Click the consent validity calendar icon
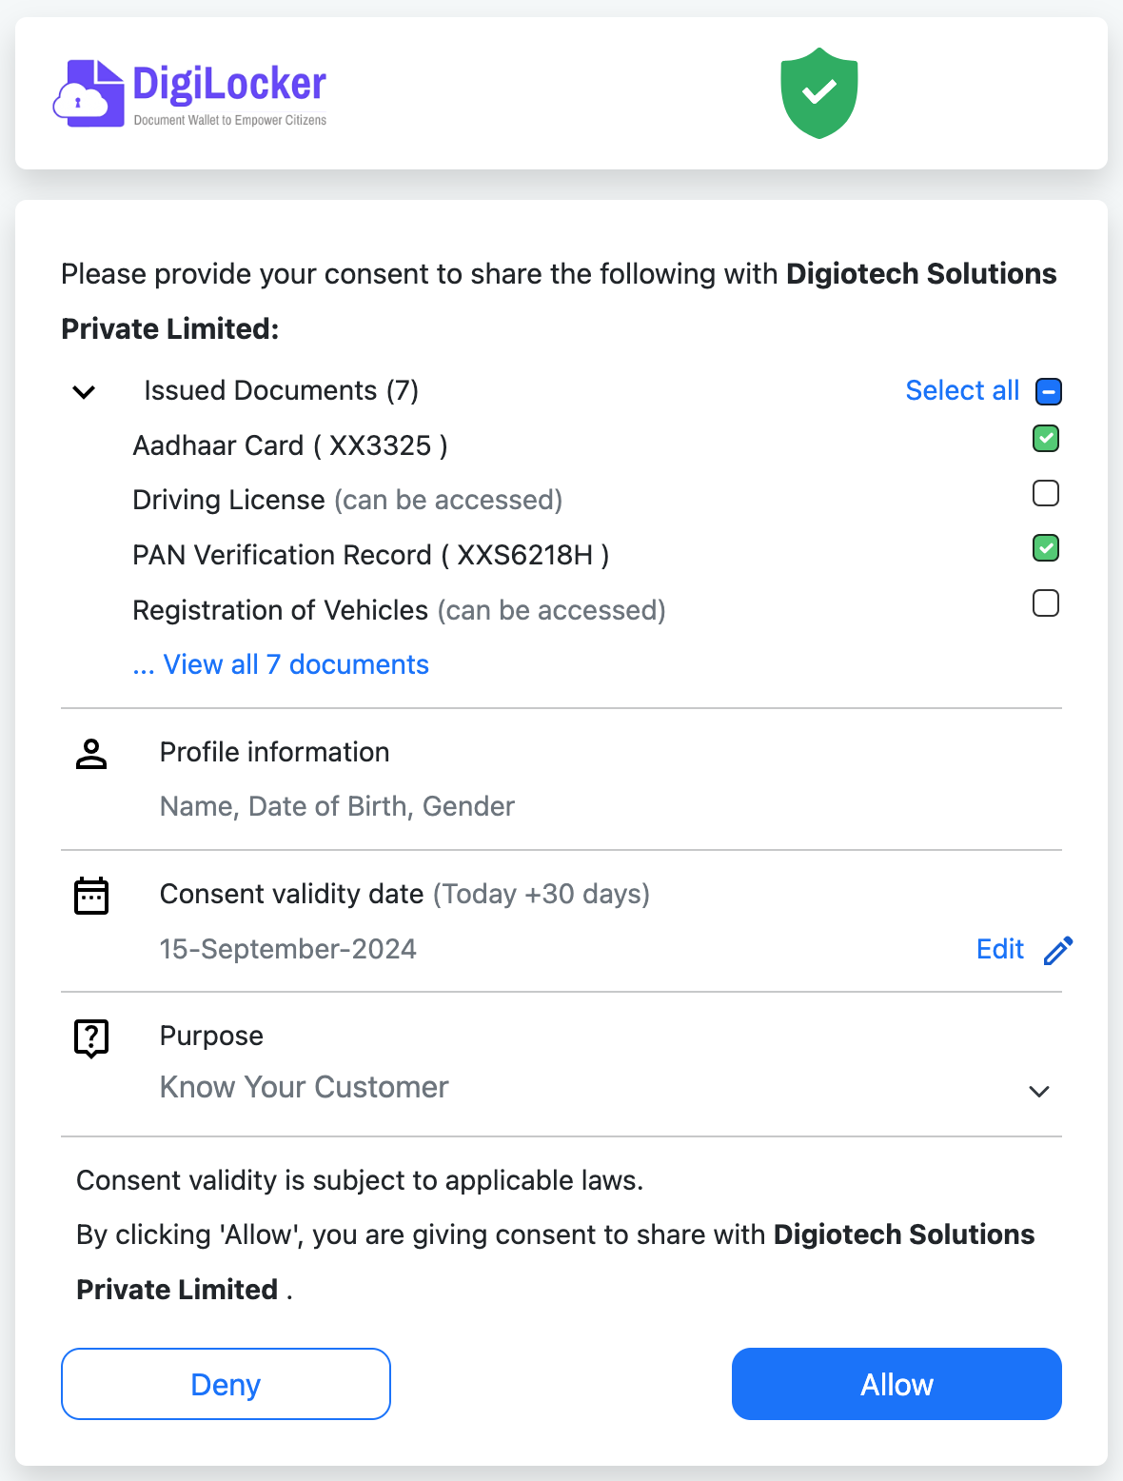 pos(91,896)
